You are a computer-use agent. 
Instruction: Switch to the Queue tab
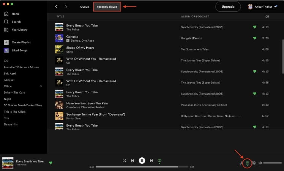click(x=84, y=7)
